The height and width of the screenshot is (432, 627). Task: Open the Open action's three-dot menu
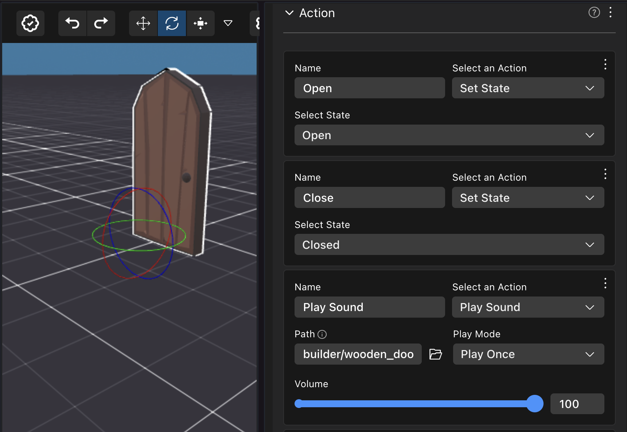605,64
